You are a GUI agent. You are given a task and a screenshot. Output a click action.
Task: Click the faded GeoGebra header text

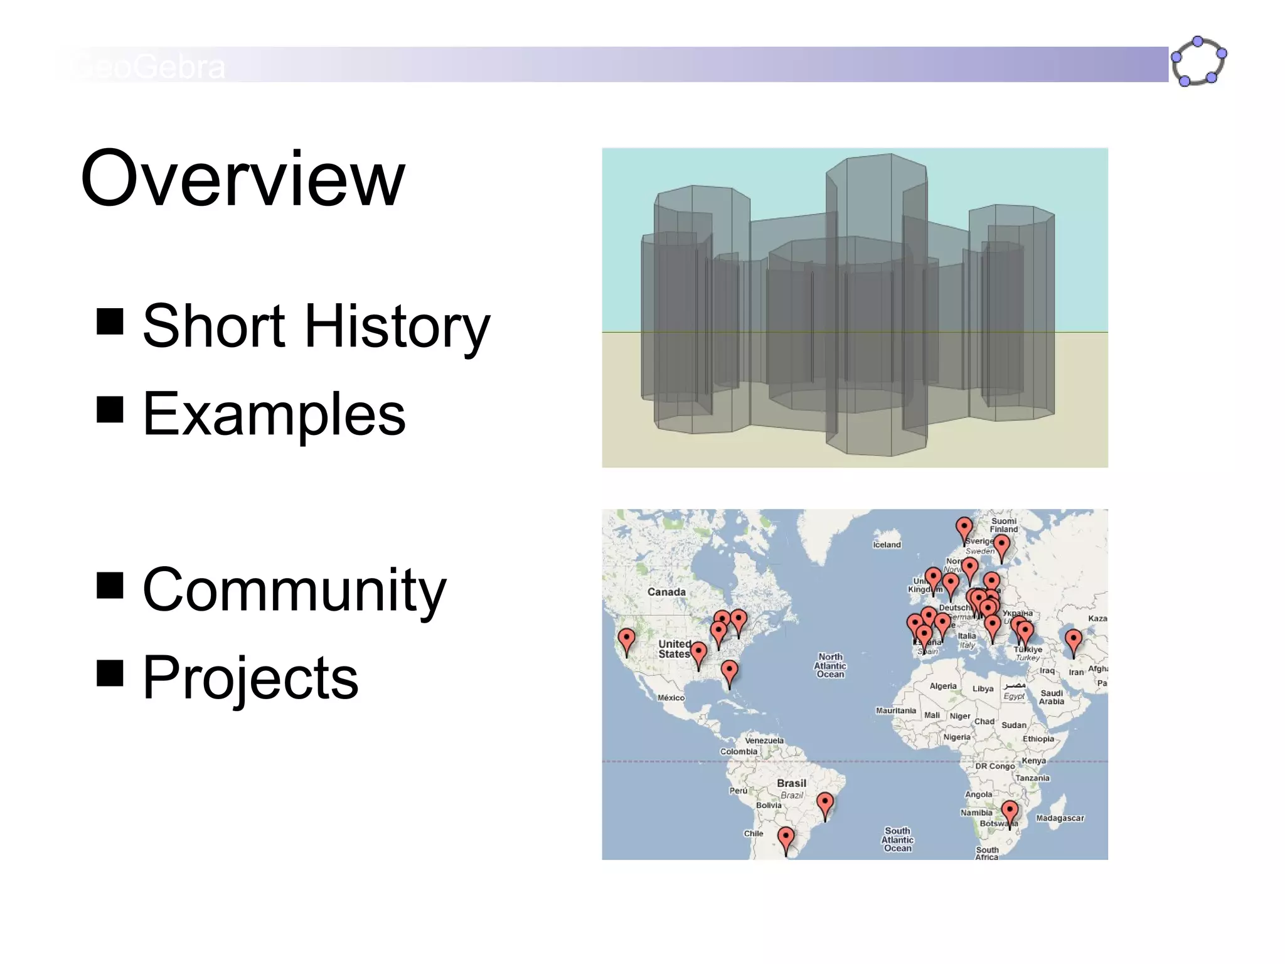[x=147, y=67]
